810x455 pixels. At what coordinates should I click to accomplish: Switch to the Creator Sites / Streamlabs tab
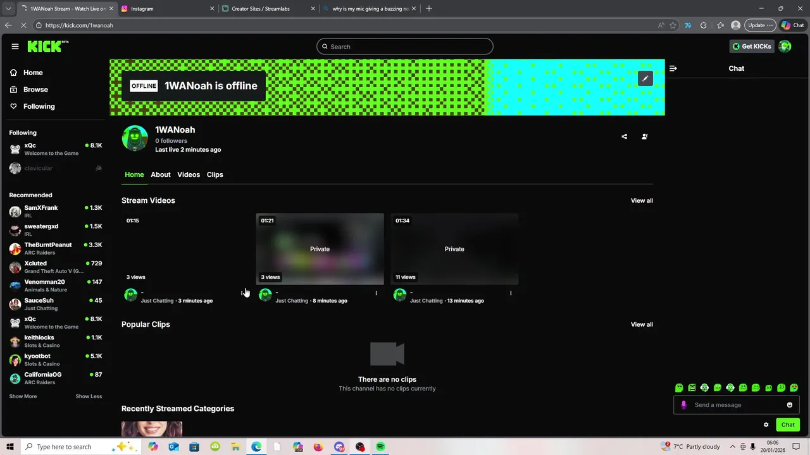[x=268, y=9]
